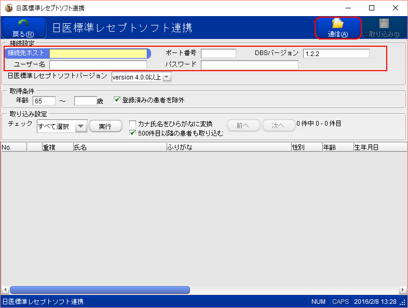Toggle 500件目以降の患者も取り込む checkbox
Image resolution: width=408 pixels, height=308 pixels.
[x=133, y=133]
